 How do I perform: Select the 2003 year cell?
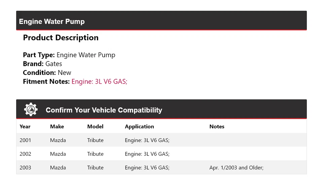[25, 168]
